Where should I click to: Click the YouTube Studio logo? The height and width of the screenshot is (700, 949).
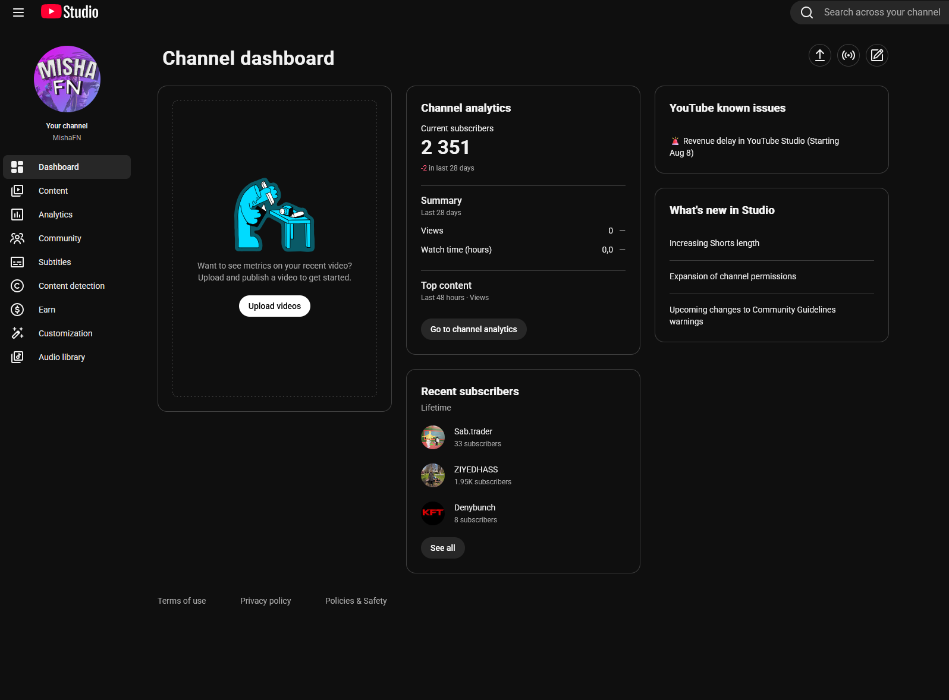pyautogui.click(x=70, y=12)
